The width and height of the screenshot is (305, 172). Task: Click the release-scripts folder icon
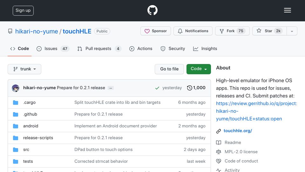coord(16,138)
